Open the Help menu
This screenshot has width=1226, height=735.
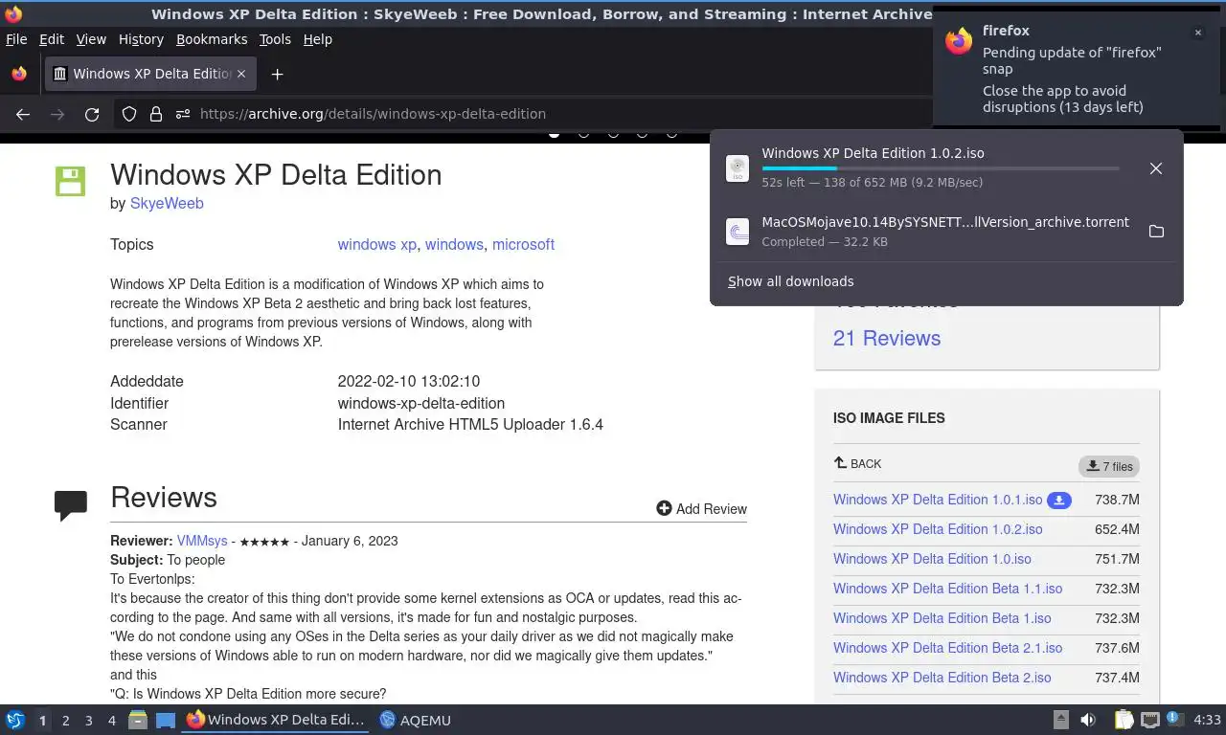tap(317, 39)
